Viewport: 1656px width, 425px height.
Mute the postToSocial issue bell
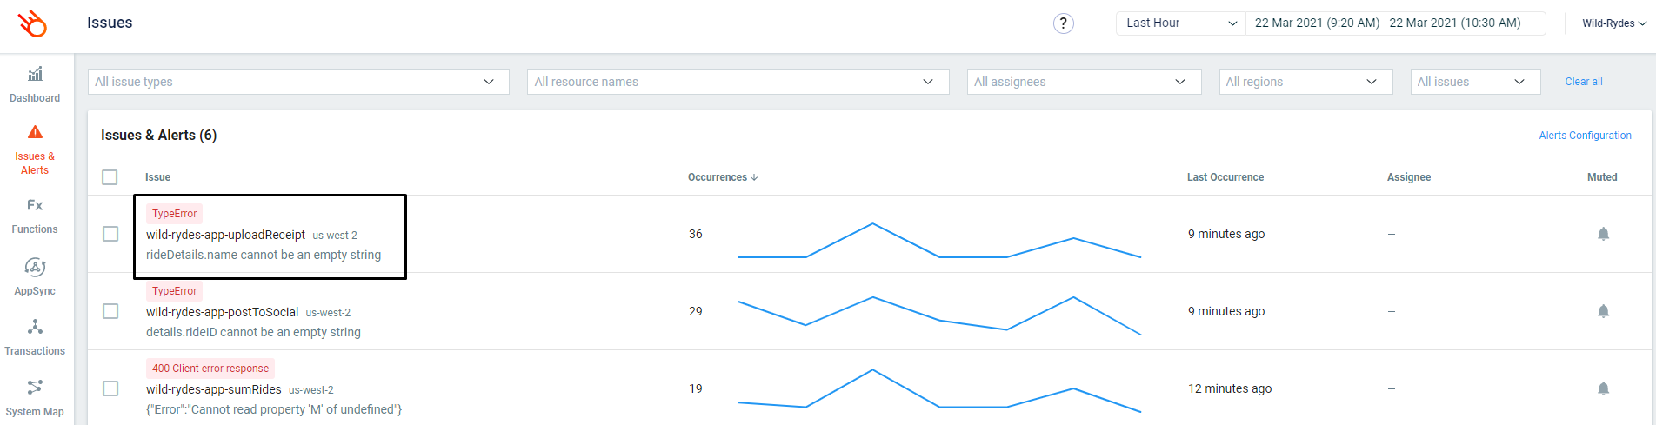pos(1603,311)
